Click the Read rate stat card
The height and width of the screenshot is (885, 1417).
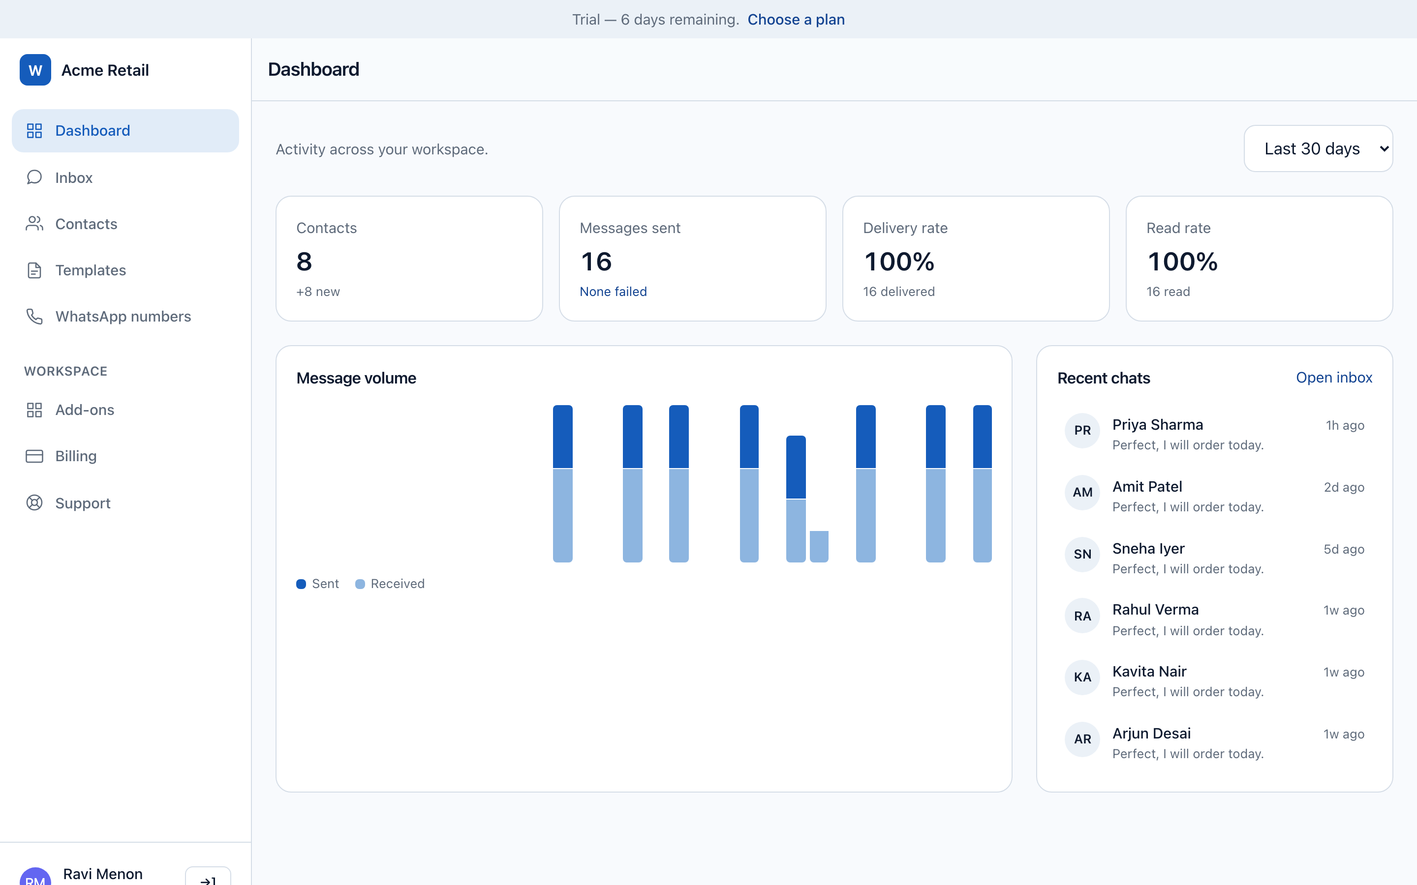pos(1259,258)
